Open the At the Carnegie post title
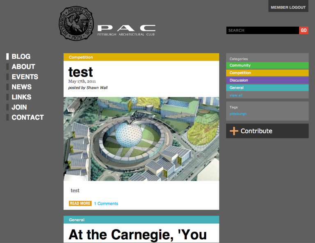This screenshot has width=315, height=243. point(138,235)
